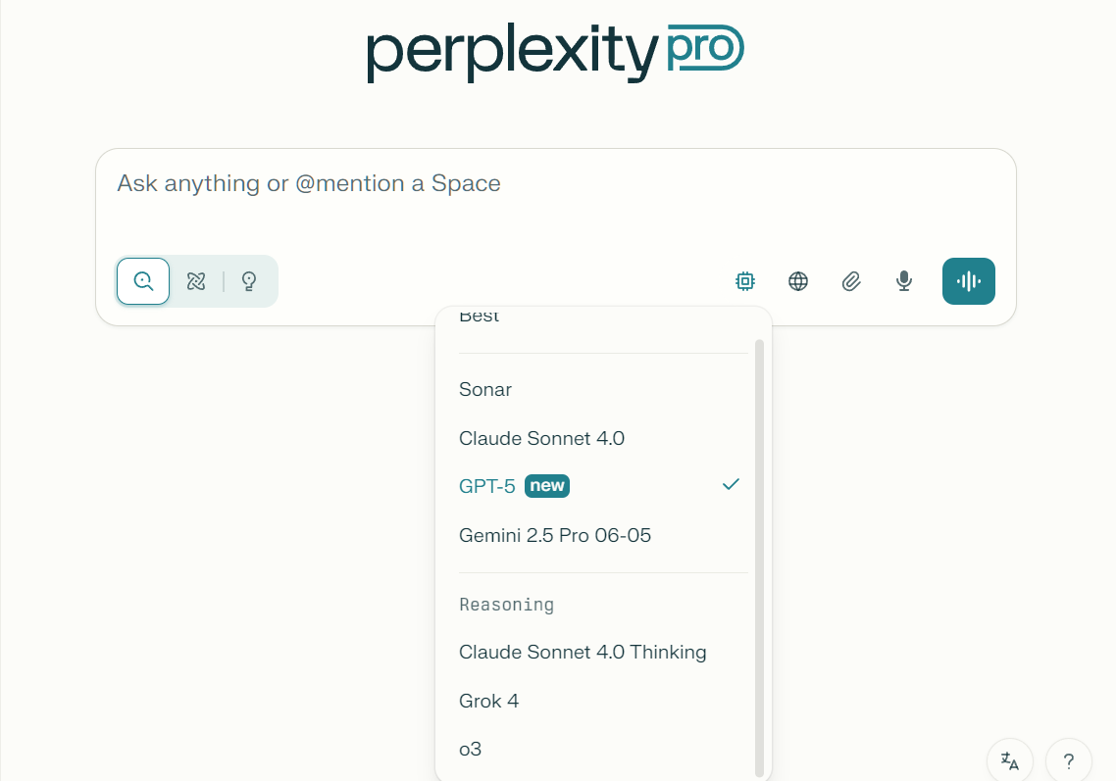The height and width of the screenshot is (781, 1116).
Task: Choose Sonar from the model list
Action: [485, 389]
